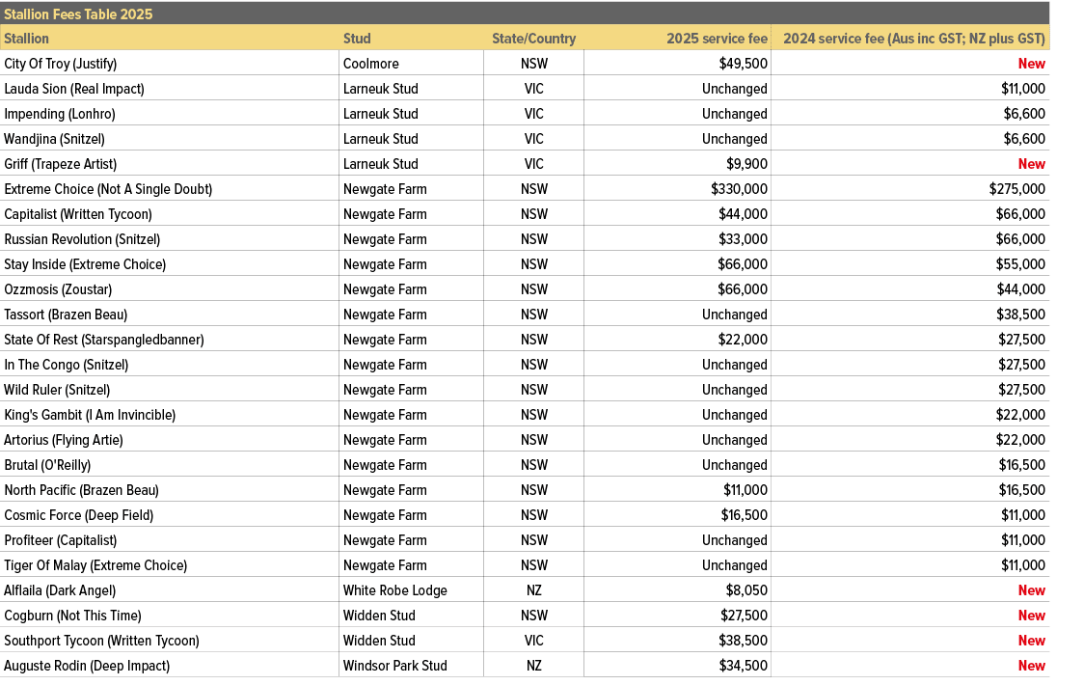Open the New link for Auguste Rodin
This screenshot has height=685, width=1084.
point(1031,665)
